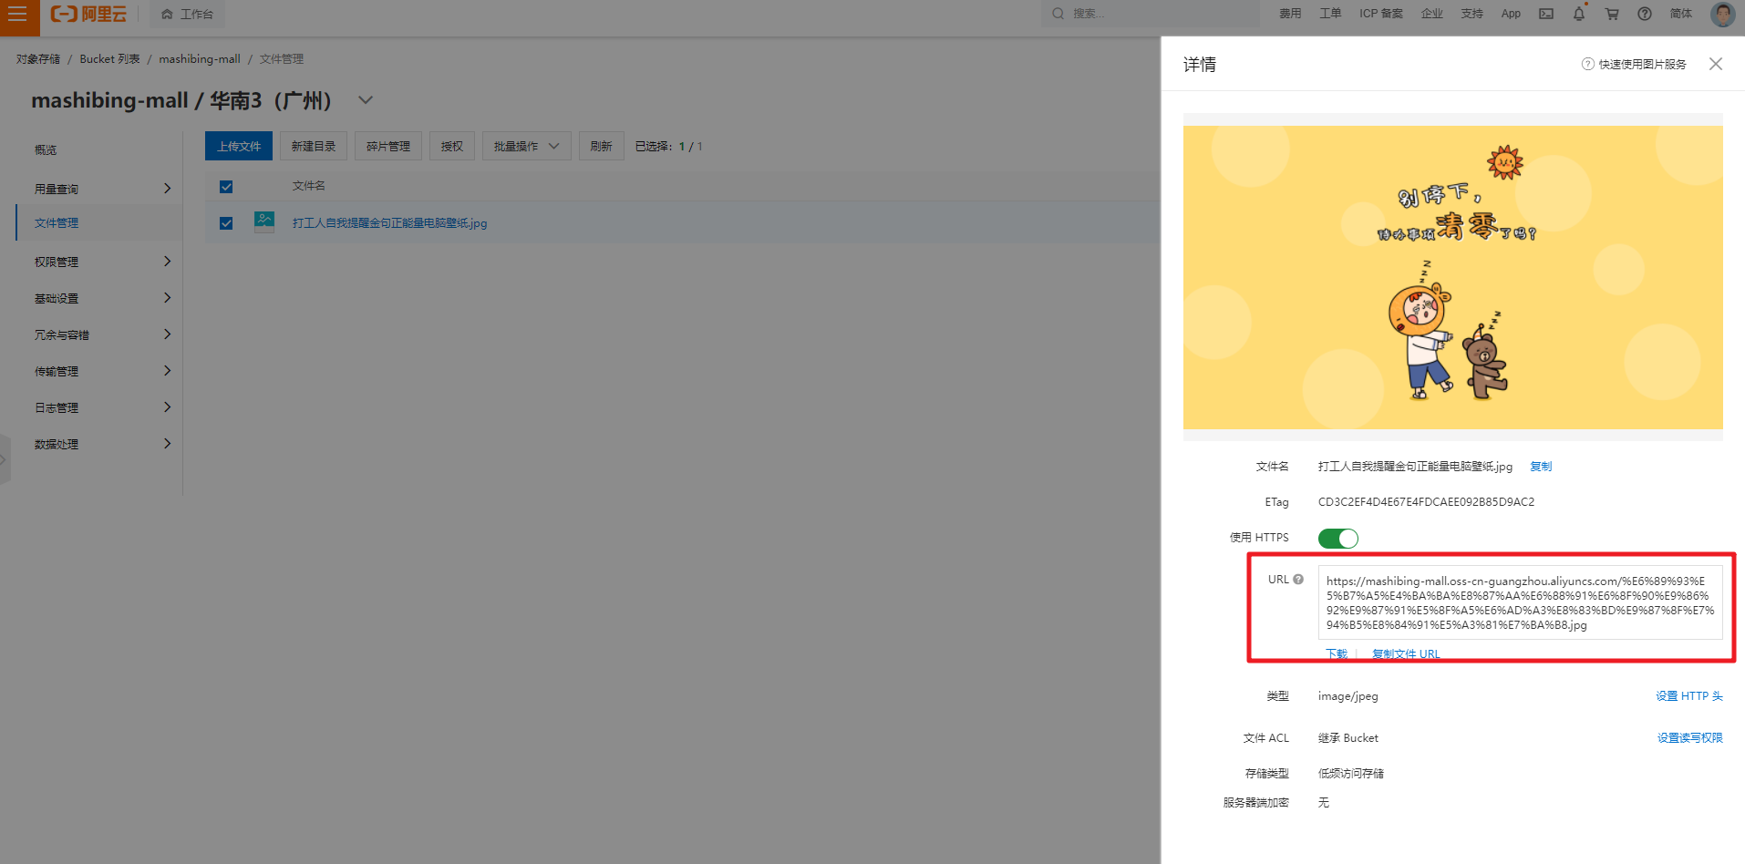Click the image/jpeg type value

[1348, 696]
